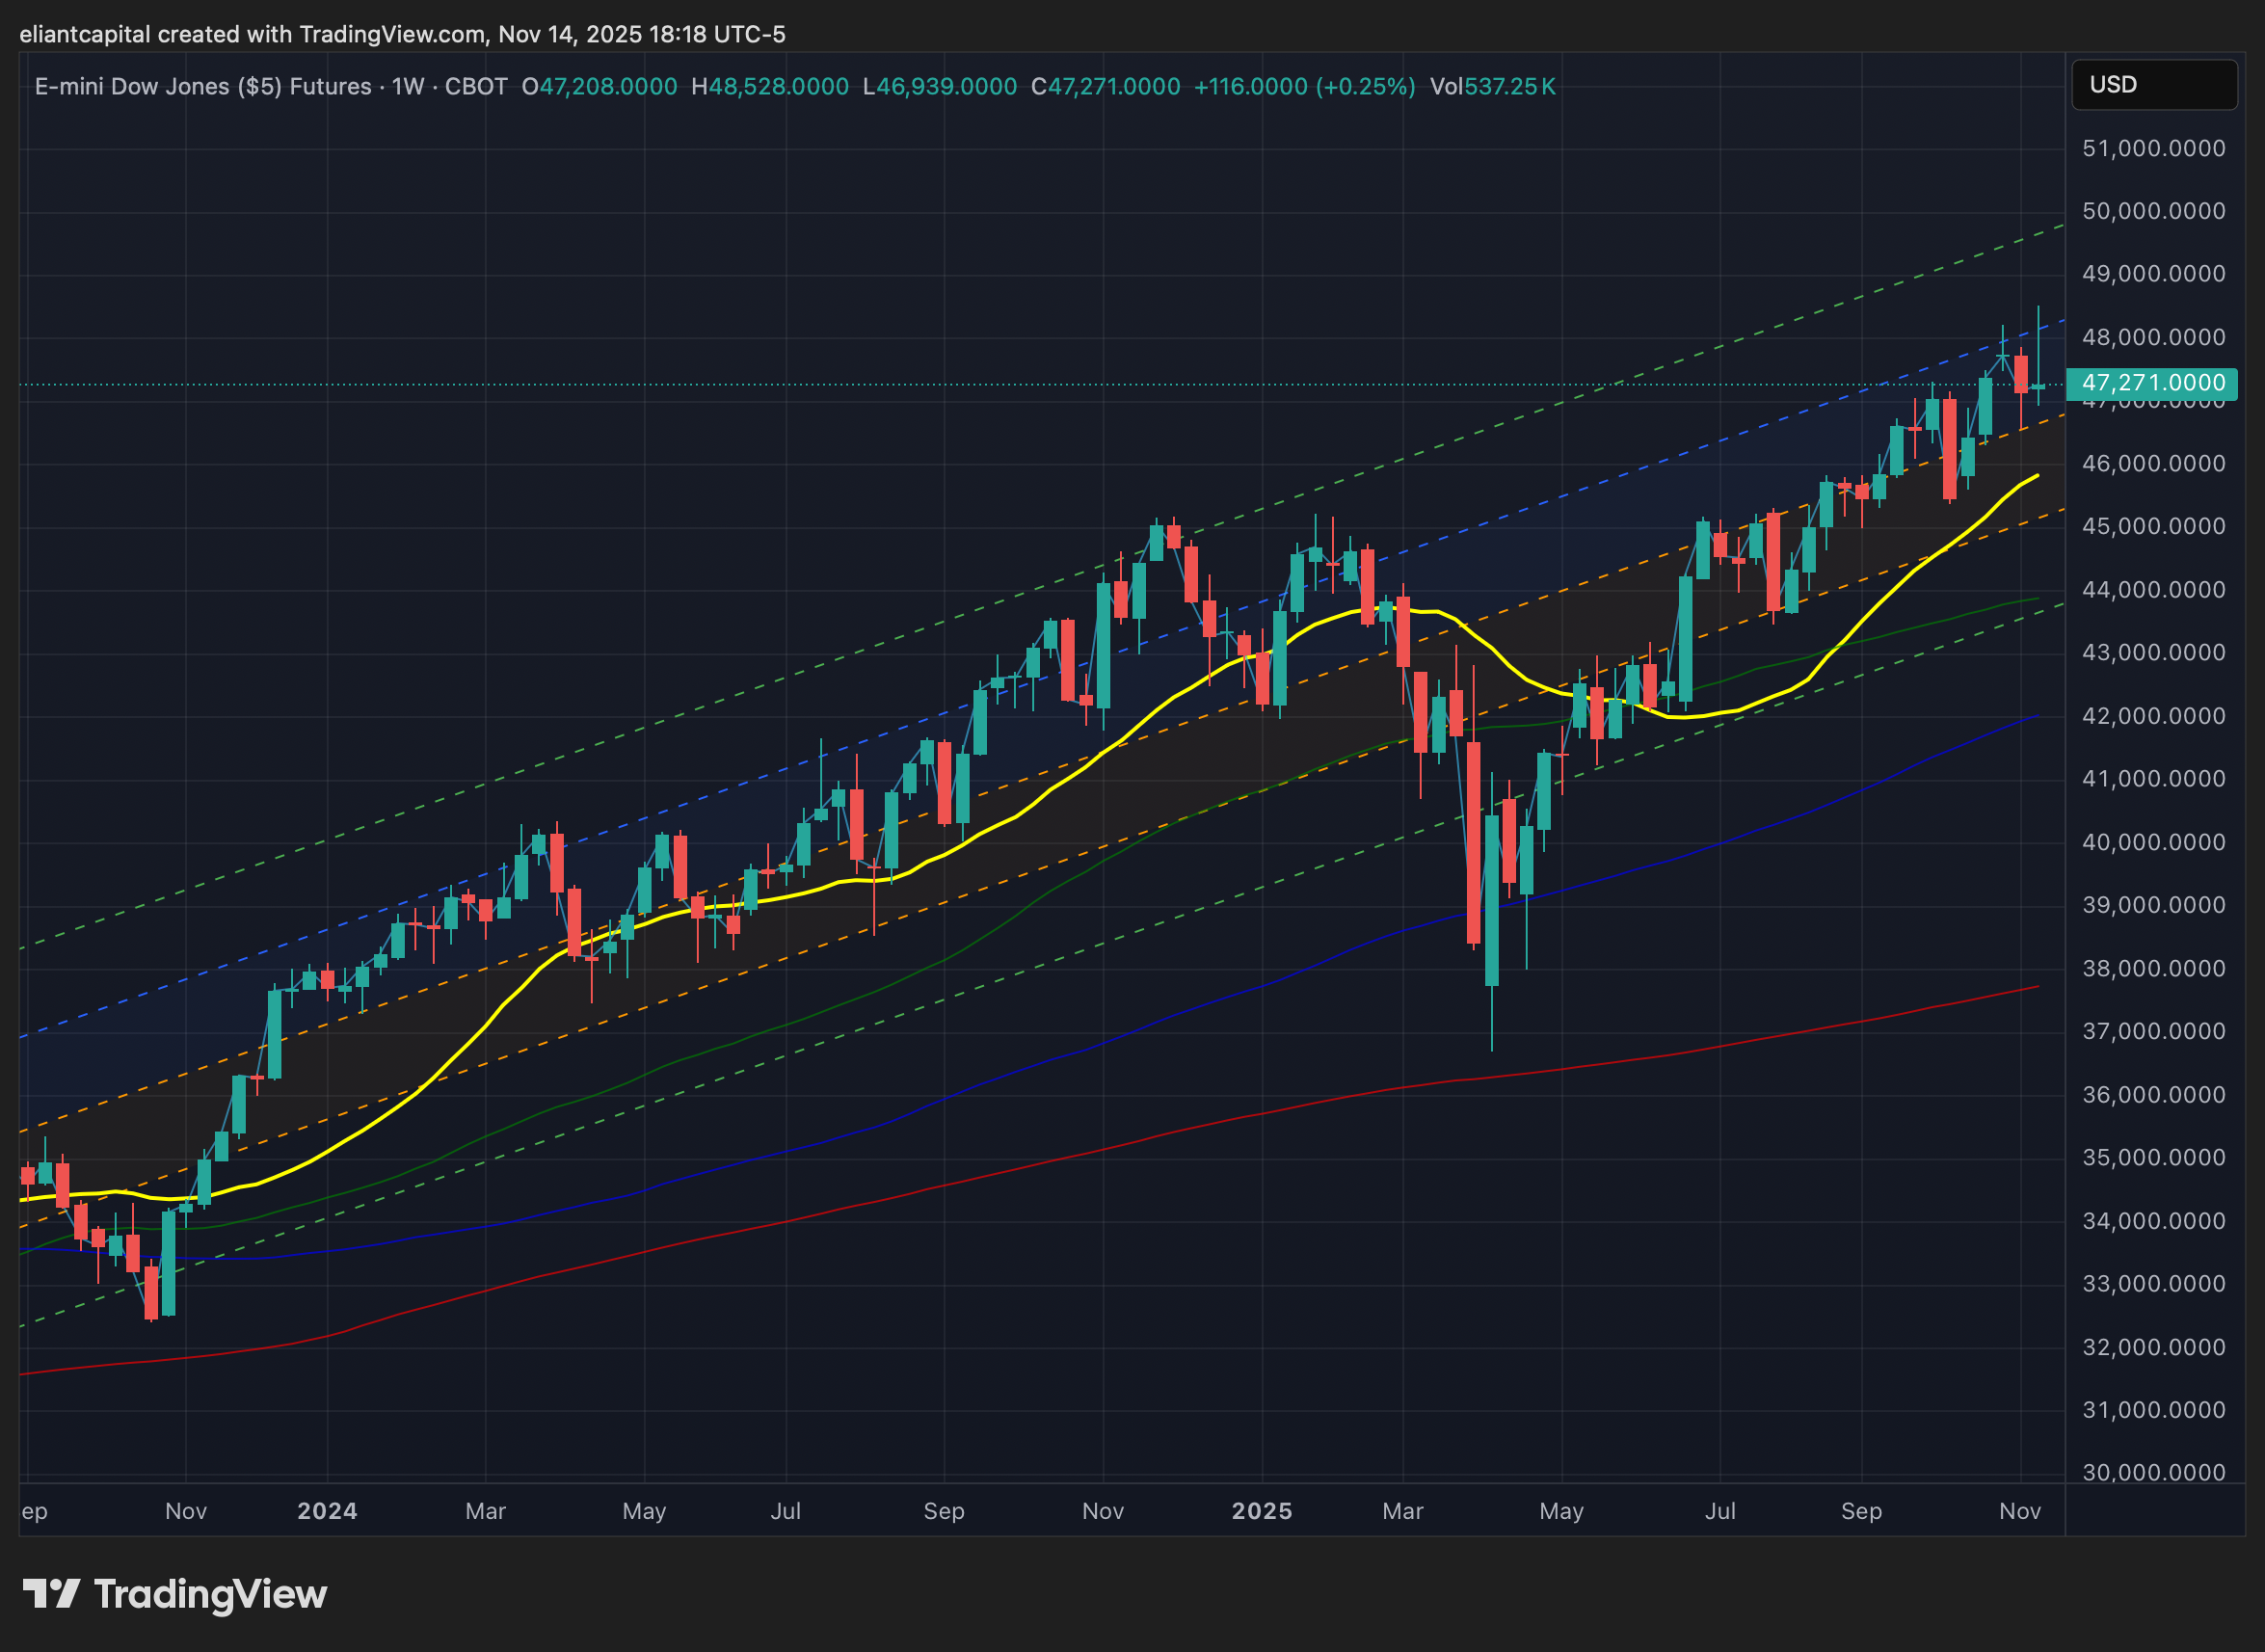Click the 2024 label on time axis
Viewport: 2265px width, 1652px height.
(327, 1511)
